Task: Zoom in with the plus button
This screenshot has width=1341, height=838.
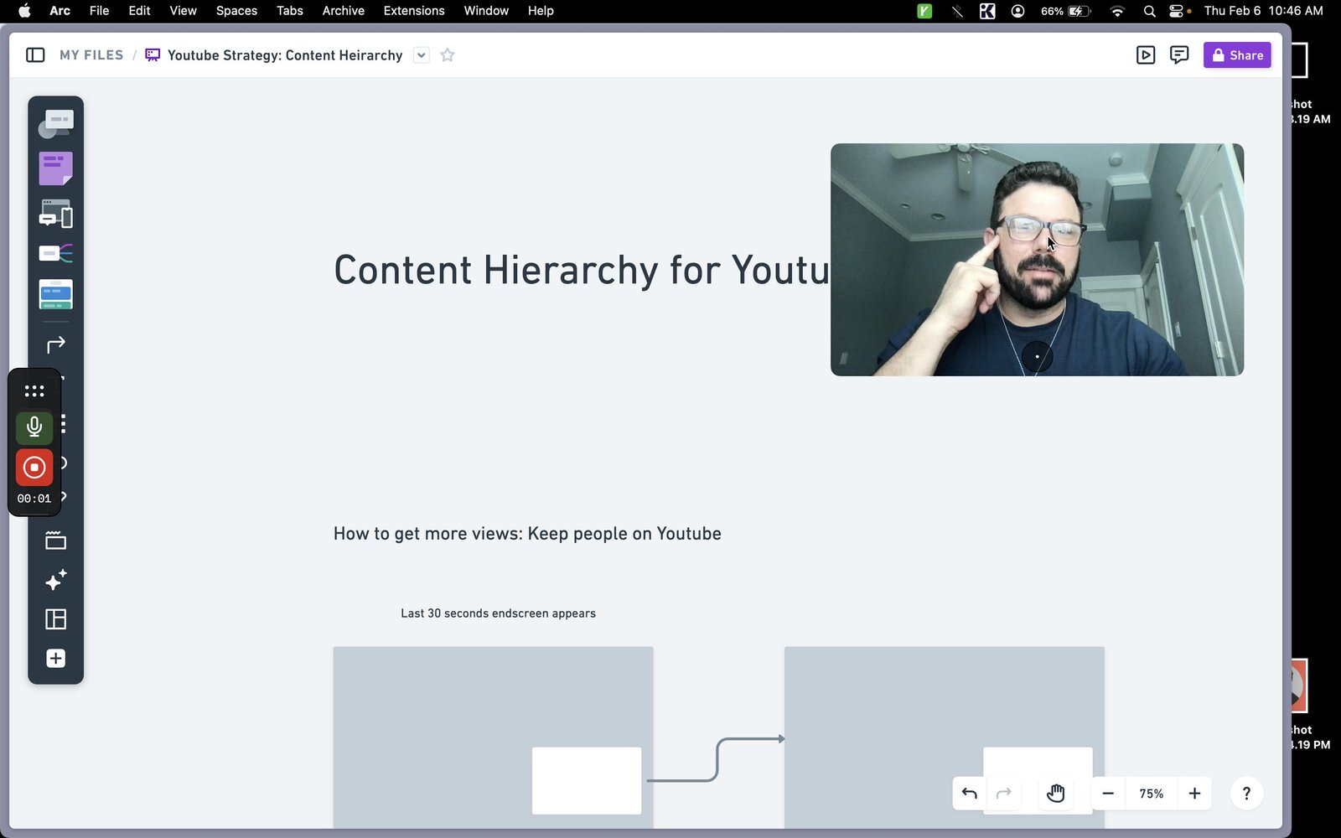Action: click(x=1195, y=794)
